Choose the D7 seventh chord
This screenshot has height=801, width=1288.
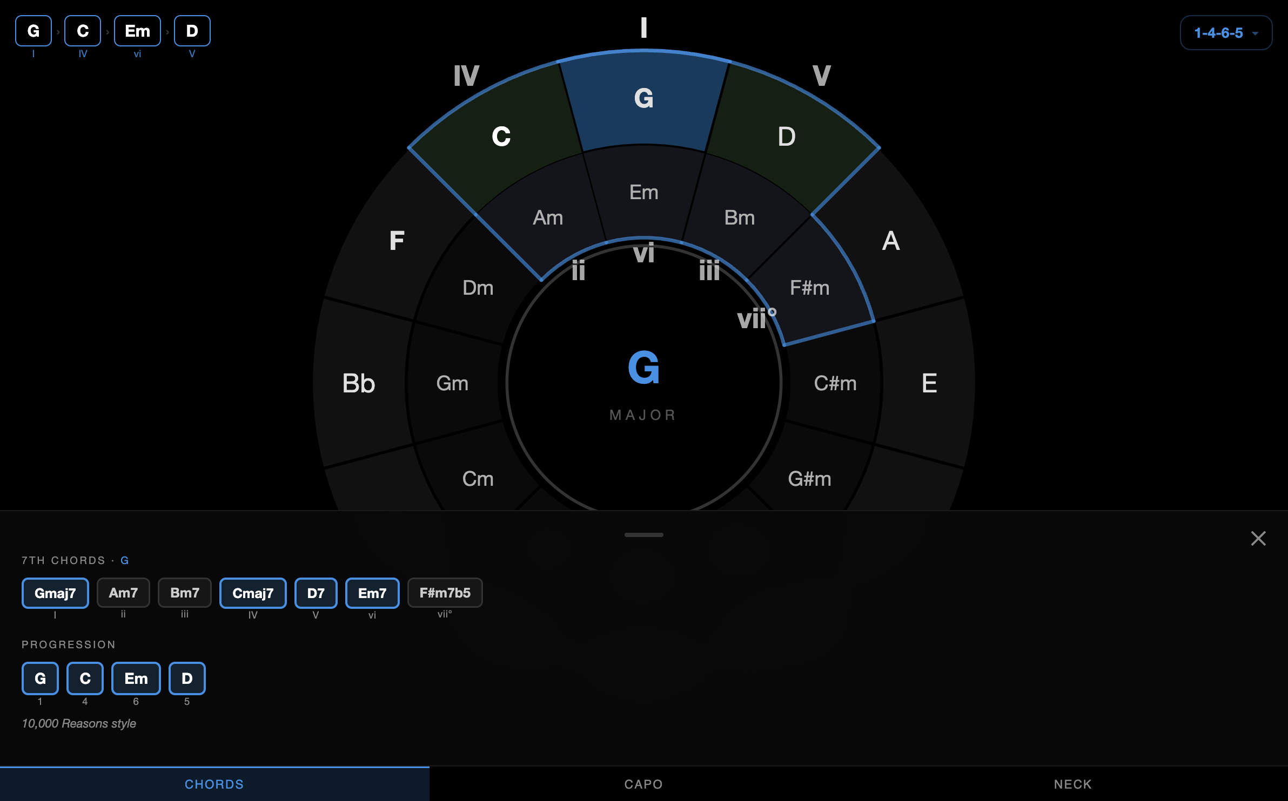pos(316,593)
